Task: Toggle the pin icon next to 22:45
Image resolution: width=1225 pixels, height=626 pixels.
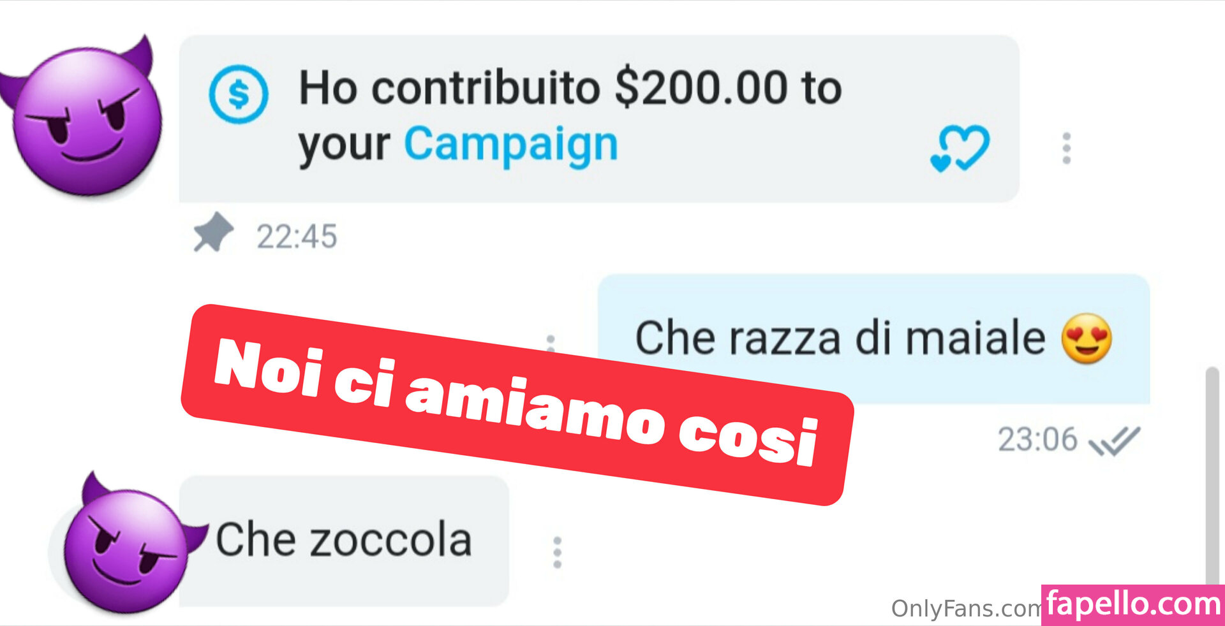Action: [x=213, y=232]
